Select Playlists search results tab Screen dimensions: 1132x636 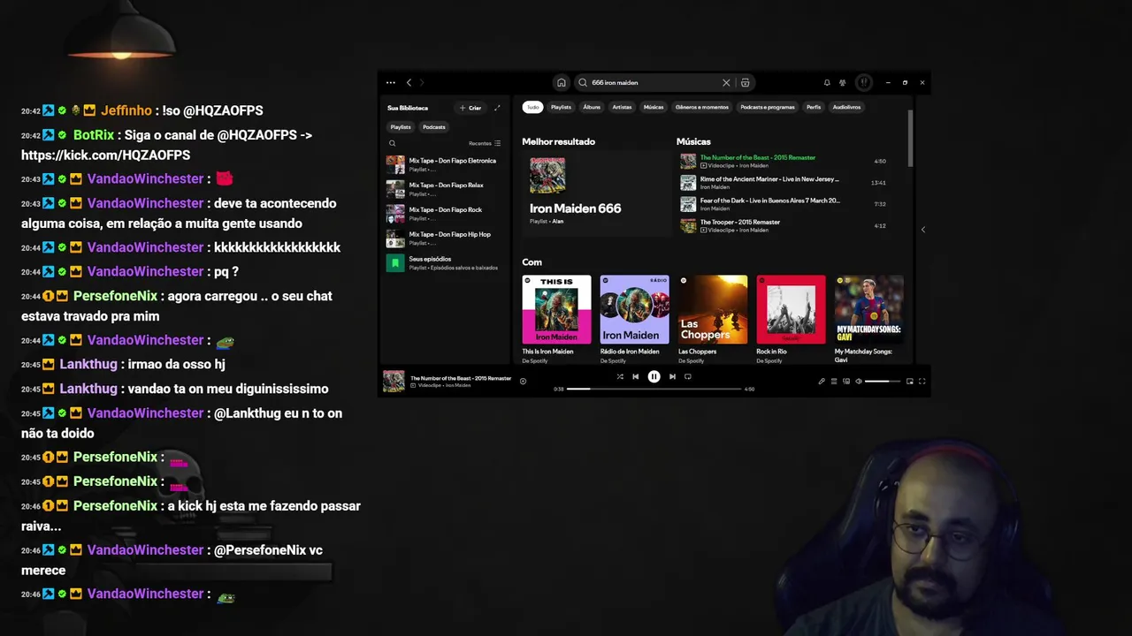pos(561,107)
